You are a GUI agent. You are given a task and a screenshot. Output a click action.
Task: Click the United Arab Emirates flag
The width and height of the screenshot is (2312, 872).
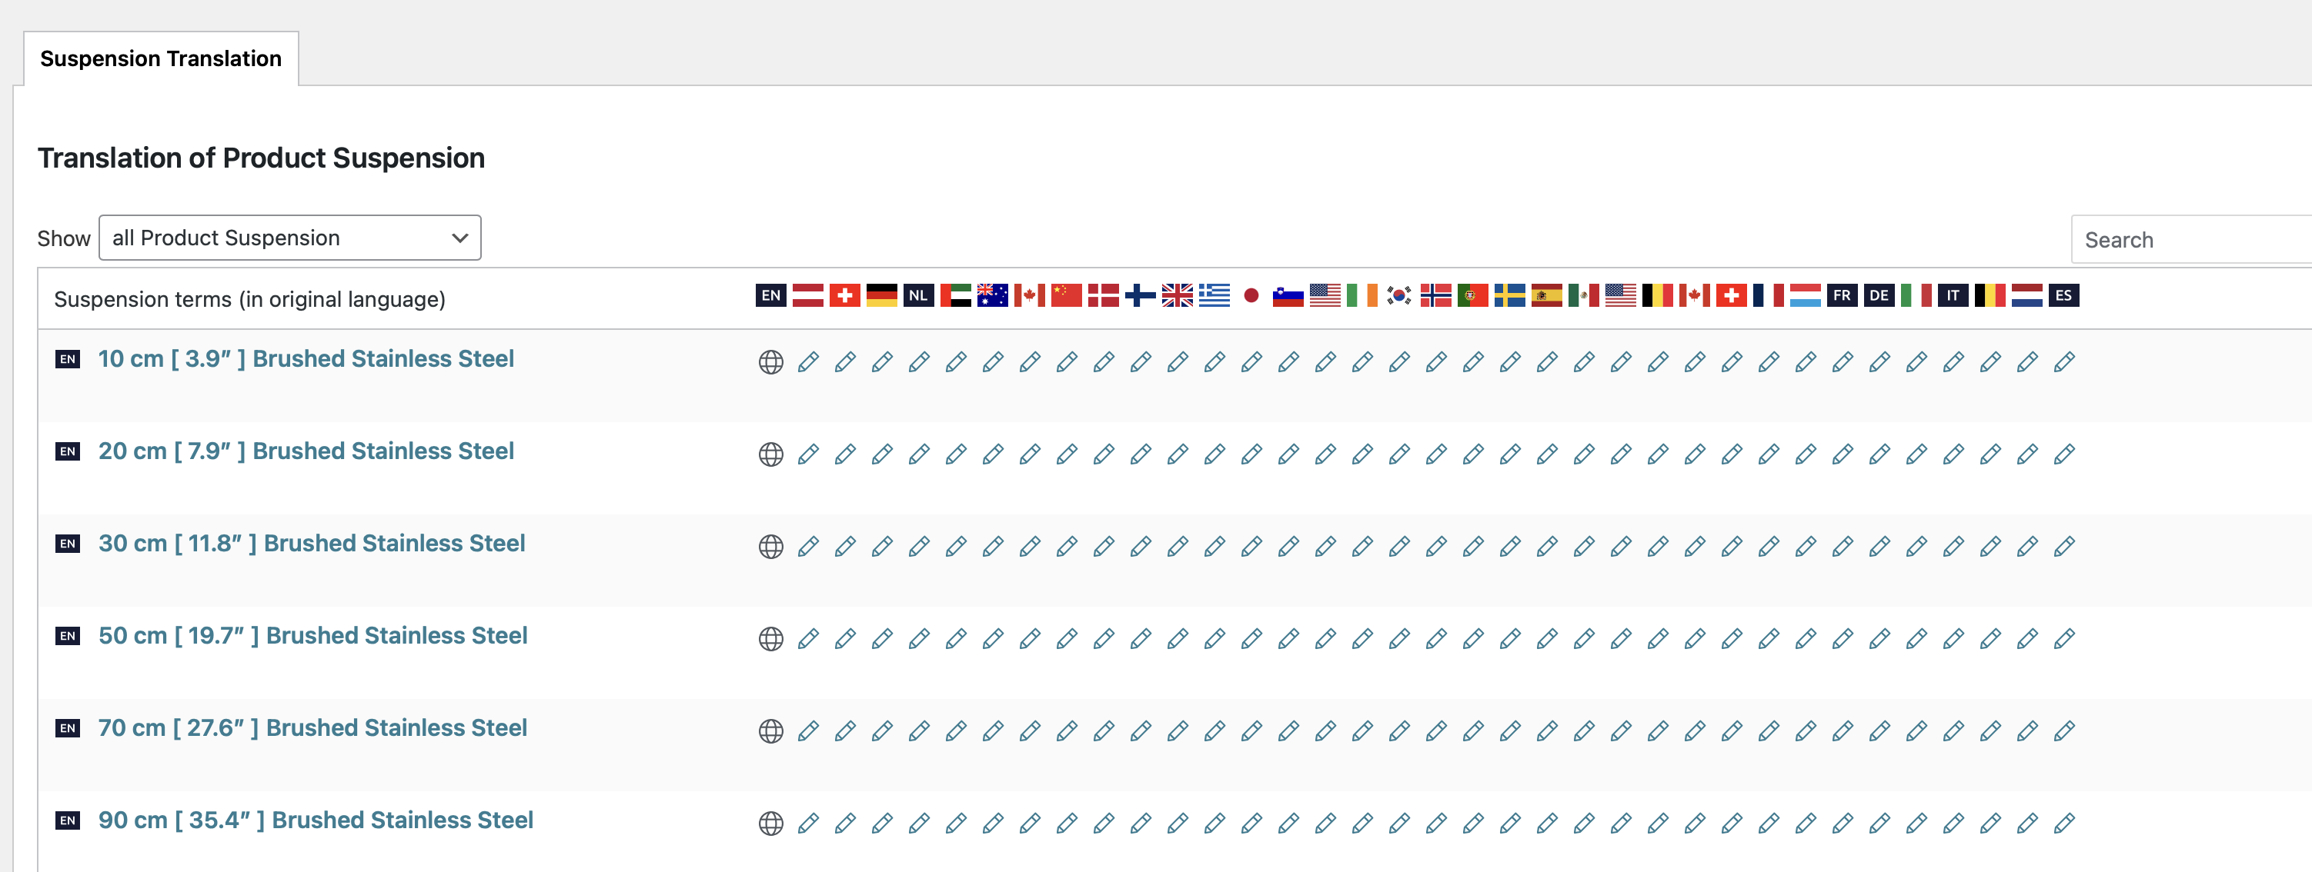pos(956,295)
